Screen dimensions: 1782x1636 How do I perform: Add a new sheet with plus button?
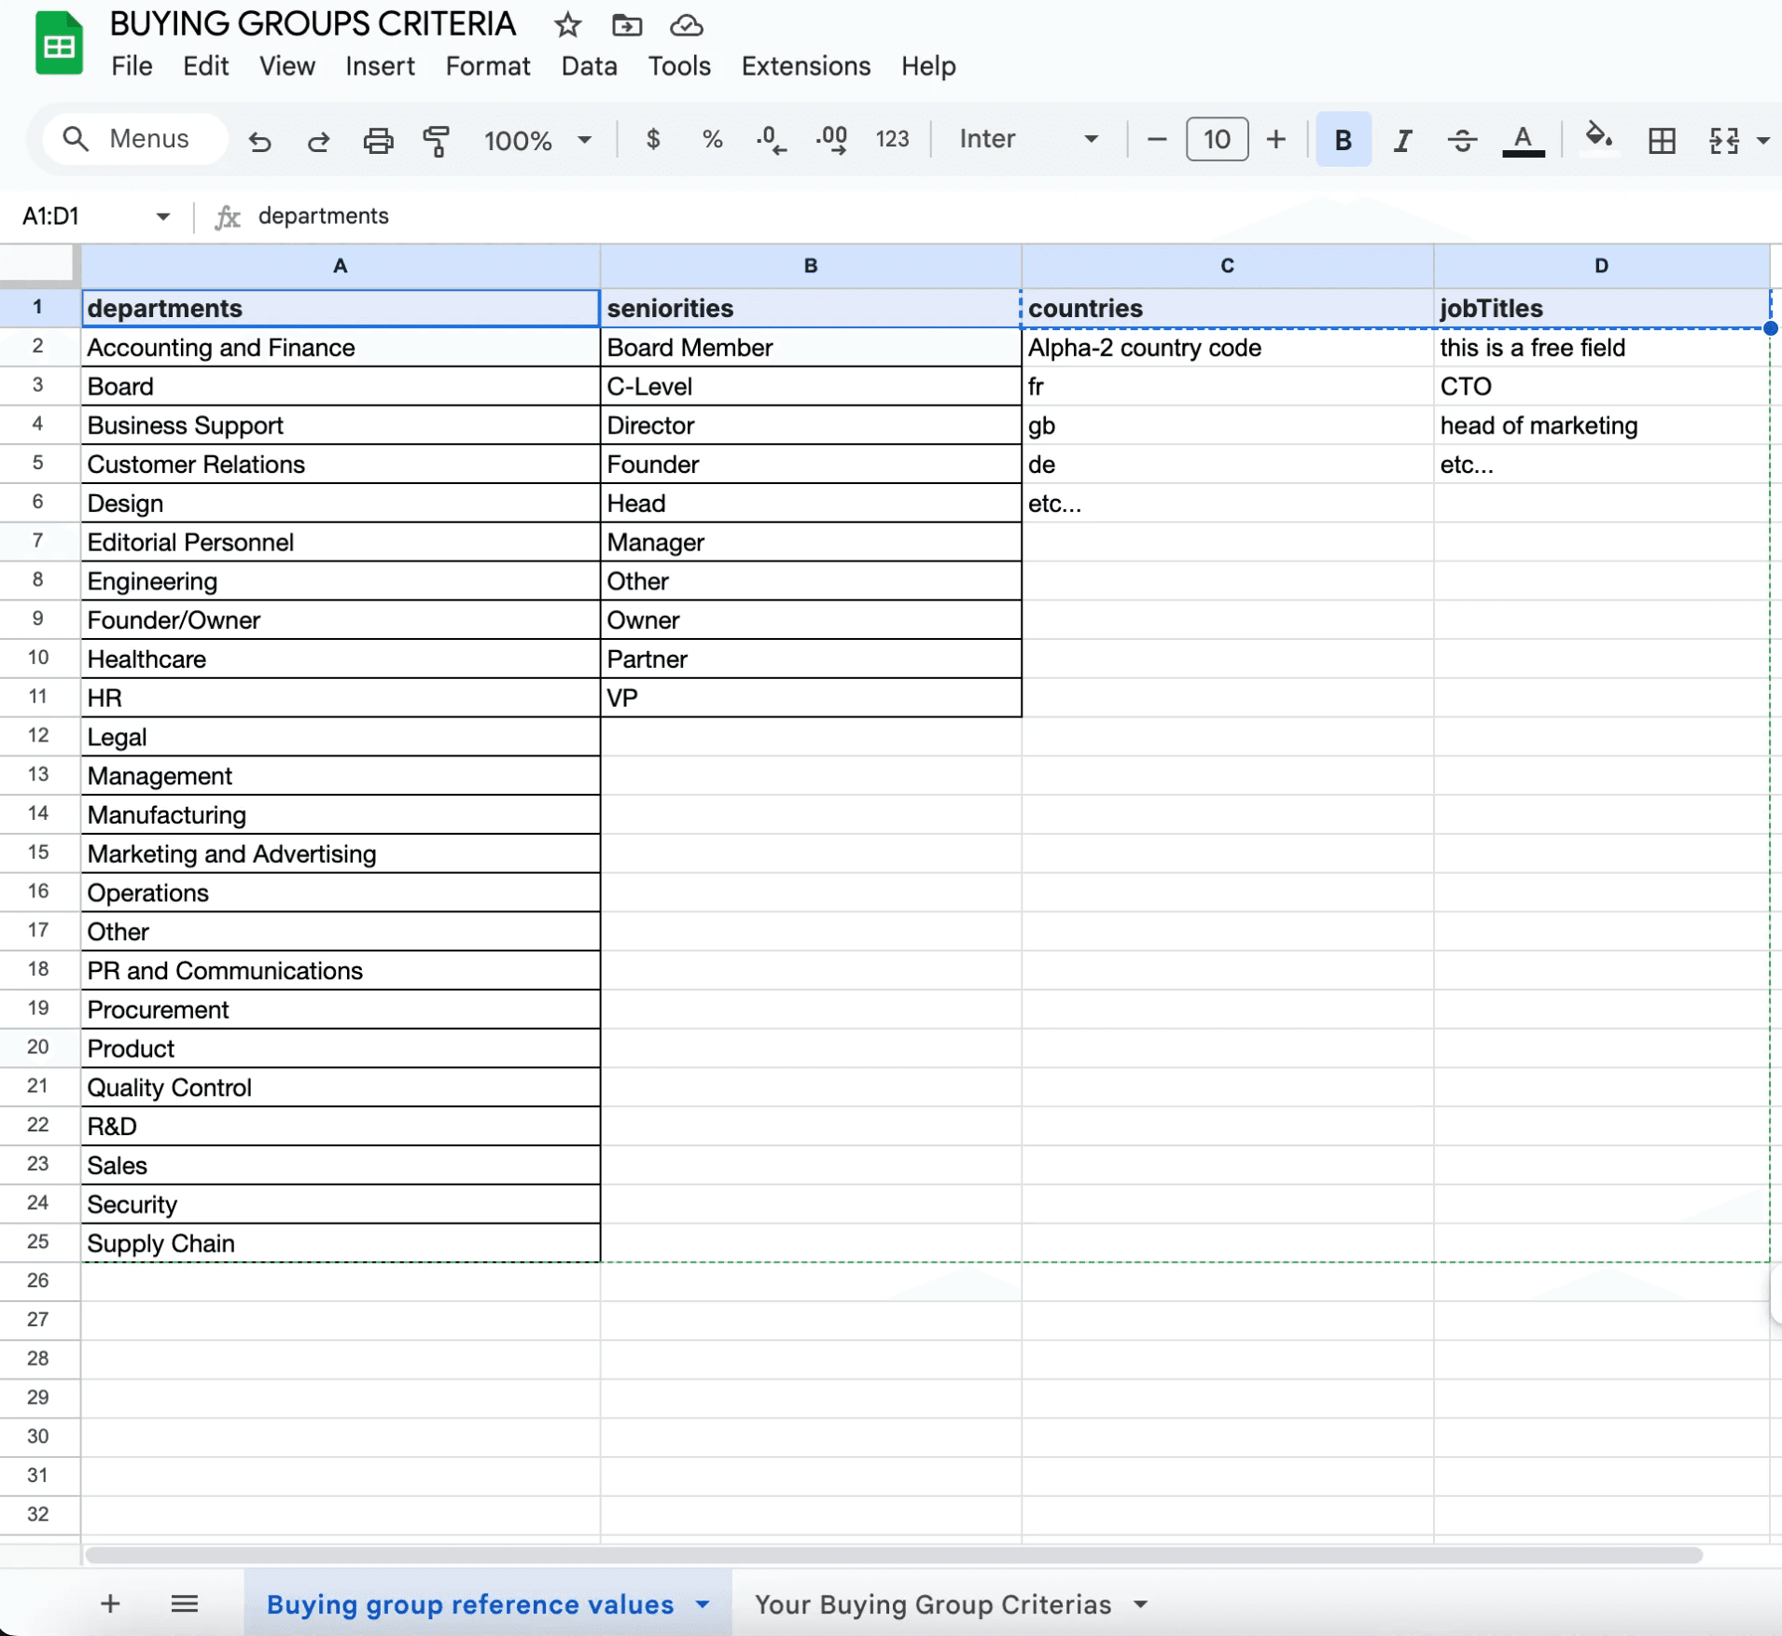110,1603
